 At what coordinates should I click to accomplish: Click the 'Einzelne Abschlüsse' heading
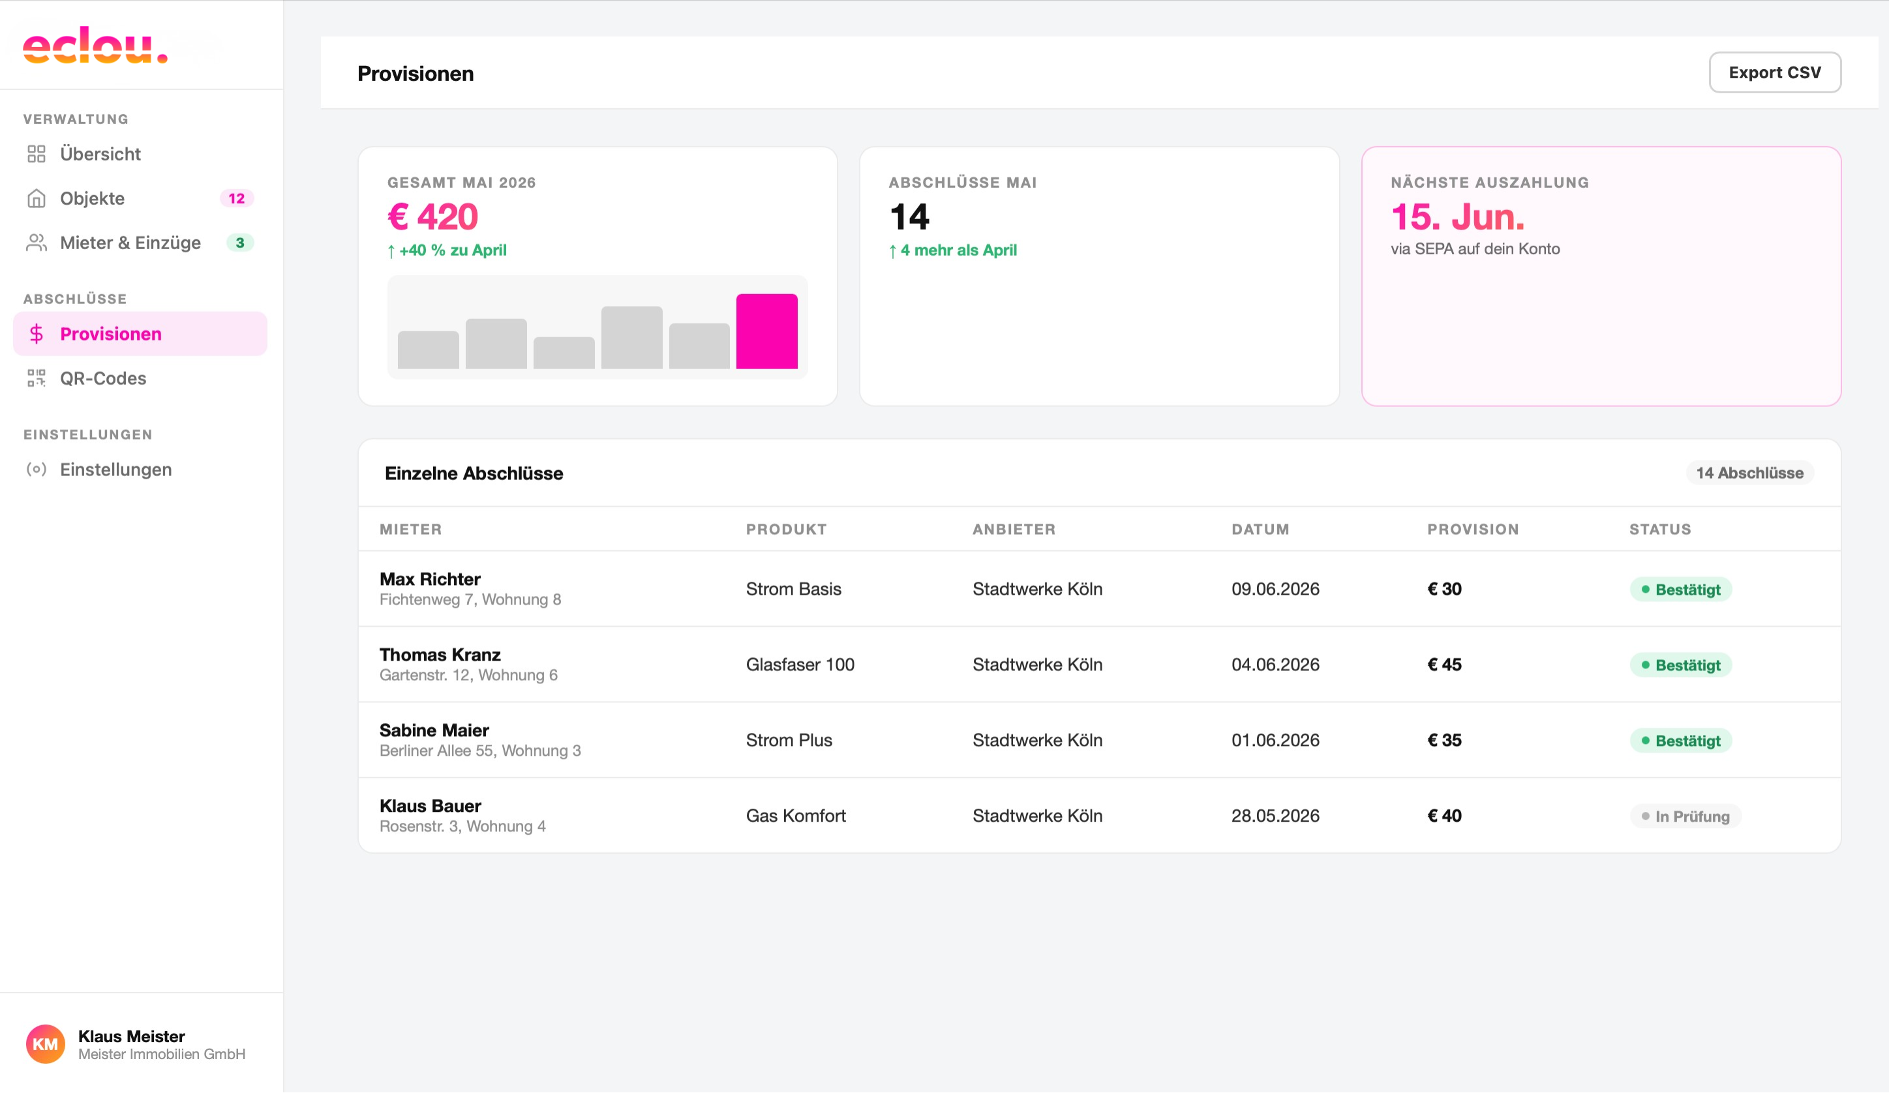point(474,473)
